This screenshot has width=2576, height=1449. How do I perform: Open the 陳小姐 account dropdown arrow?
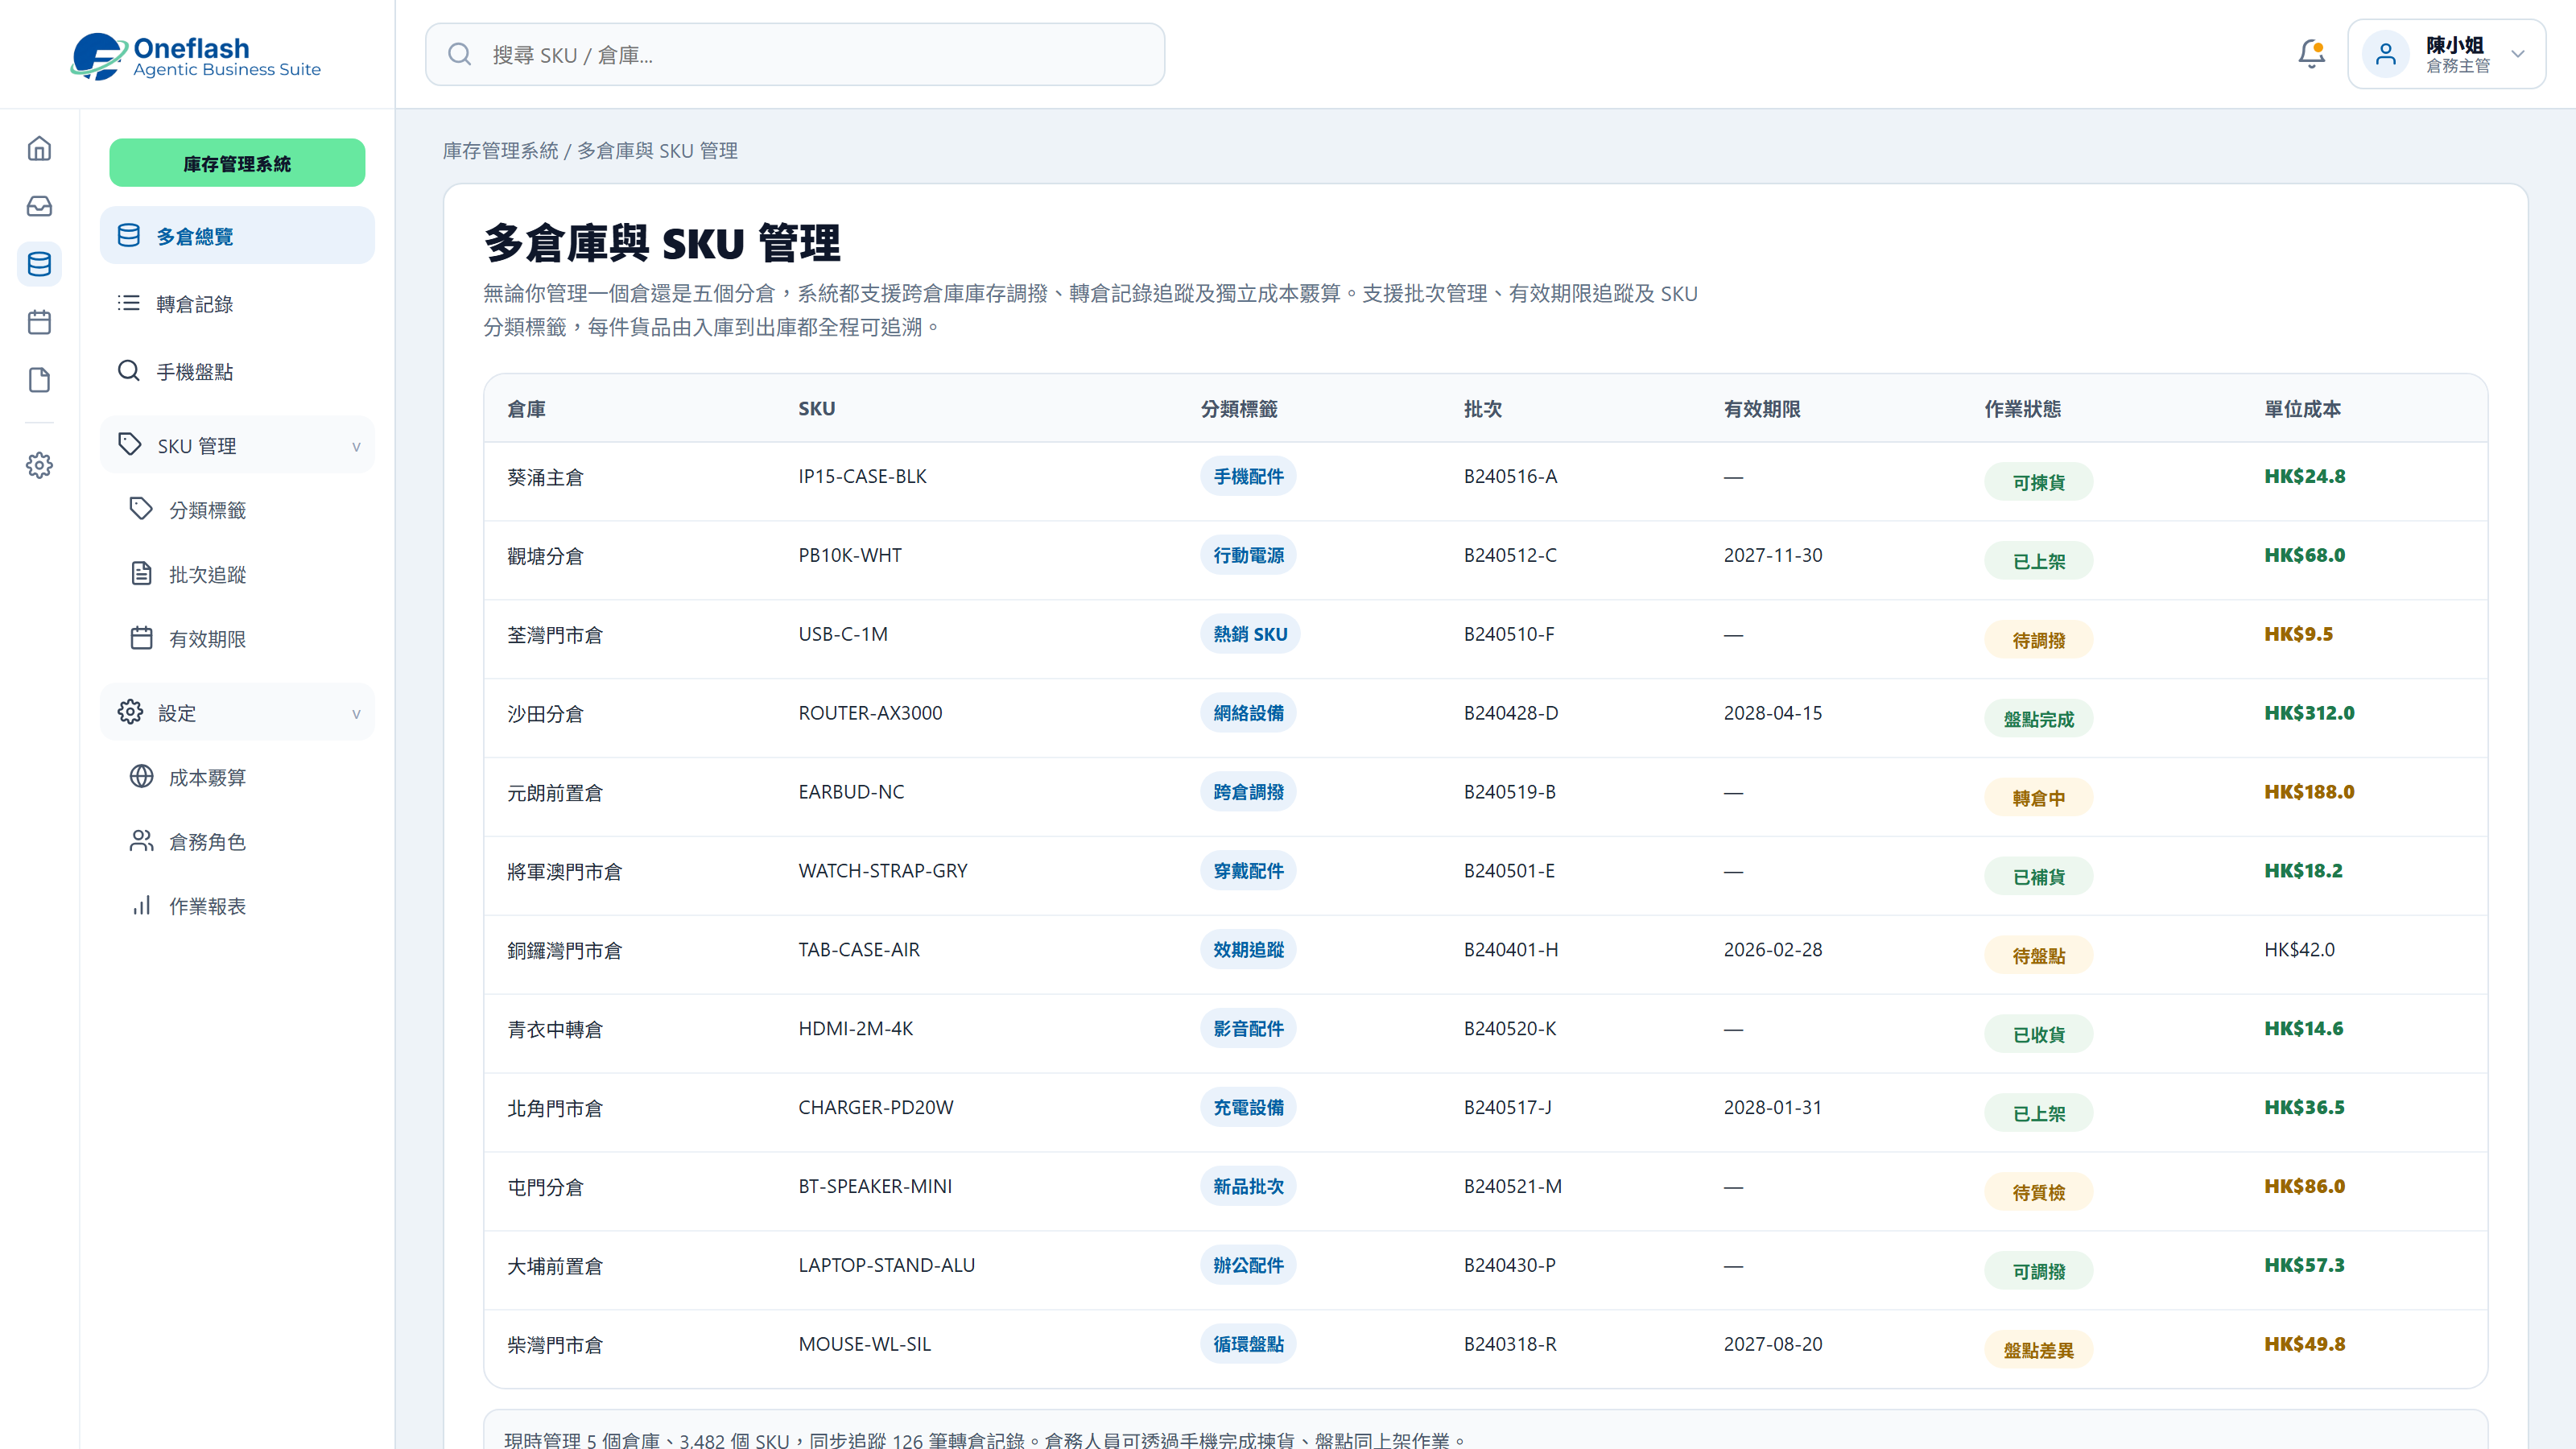point(2518,54)
